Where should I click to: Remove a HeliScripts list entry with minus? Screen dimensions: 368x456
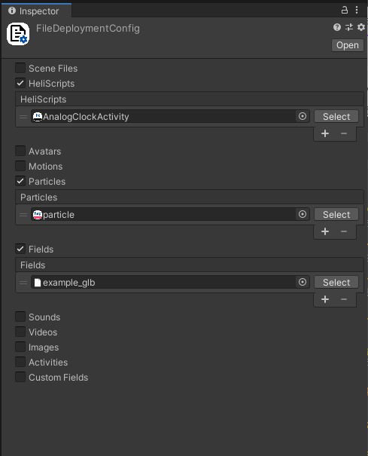coord(344,133)
